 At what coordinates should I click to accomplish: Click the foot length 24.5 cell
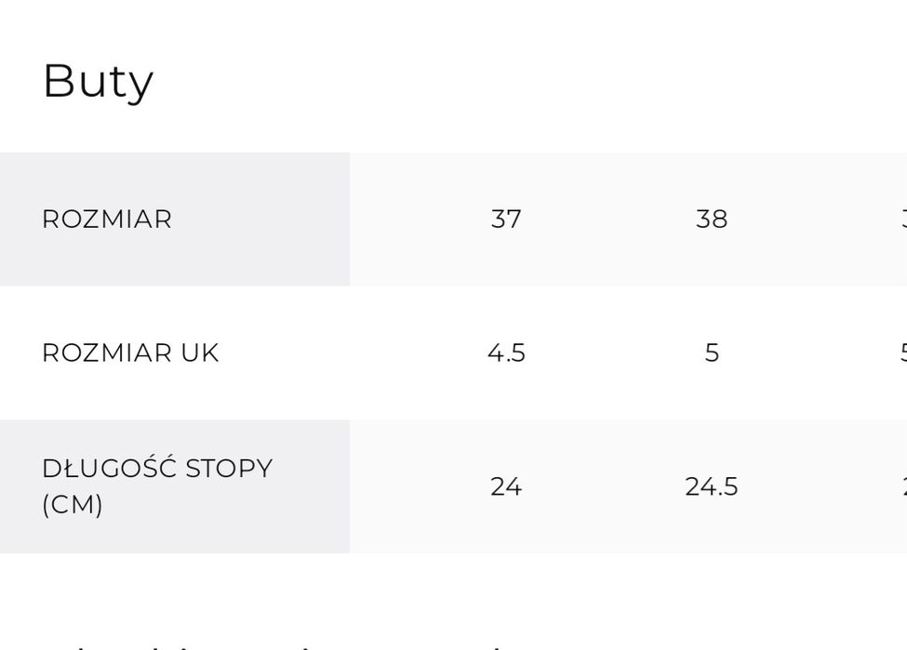(x=712, y=487)
